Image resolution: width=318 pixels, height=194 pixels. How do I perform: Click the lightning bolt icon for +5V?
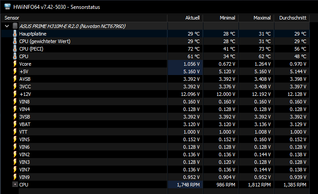15,71
